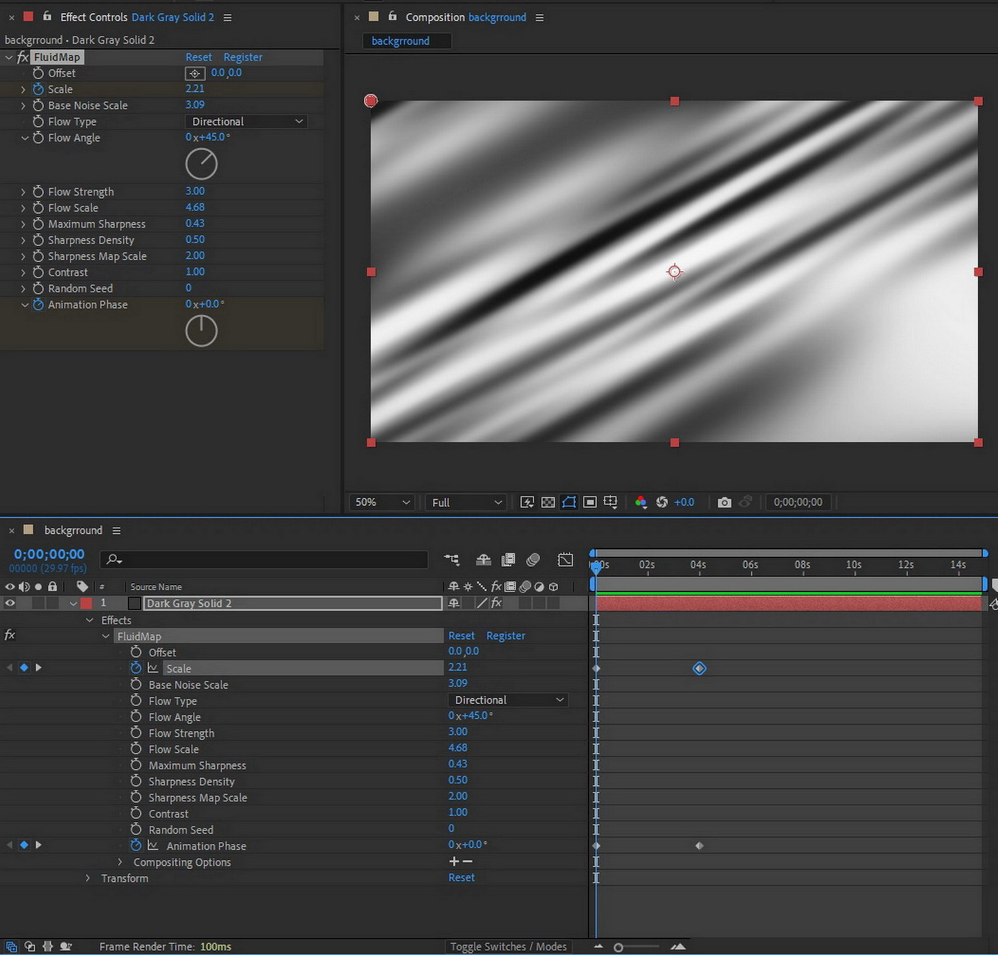The image size is (998, 955).
Task: Toggle the fx switch on Dark Gray Solid 2 layer
Action: click(x=496, y=603)
